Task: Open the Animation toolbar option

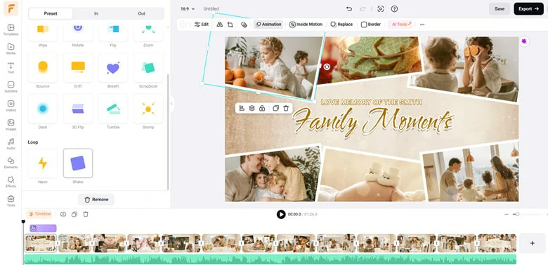Action: [x=268, y=25]
